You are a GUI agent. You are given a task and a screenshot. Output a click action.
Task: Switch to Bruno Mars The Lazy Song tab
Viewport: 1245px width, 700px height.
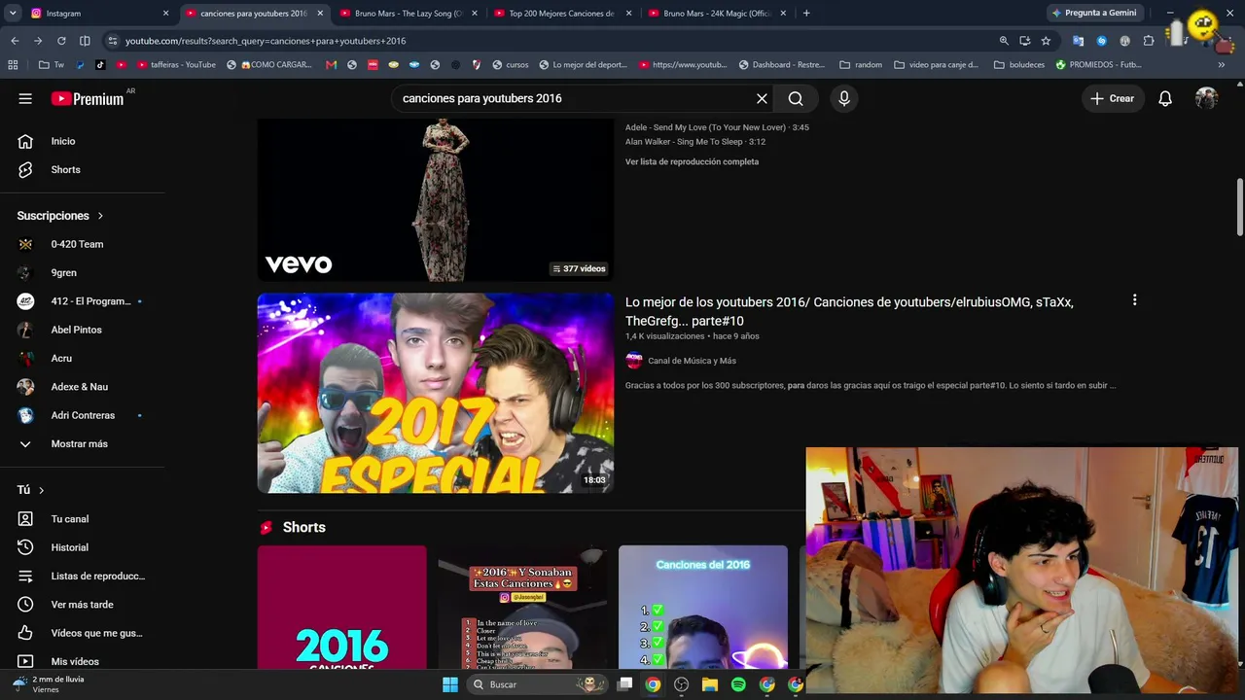(x=407, y=14)
